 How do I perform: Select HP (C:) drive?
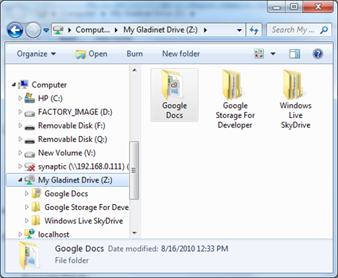tap(50, 98)
